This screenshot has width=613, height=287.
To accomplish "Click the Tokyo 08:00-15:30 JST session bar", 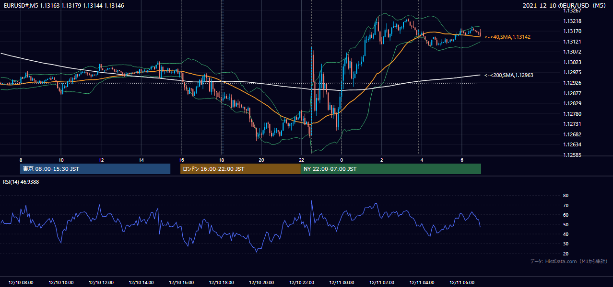I will coord(95,169).
